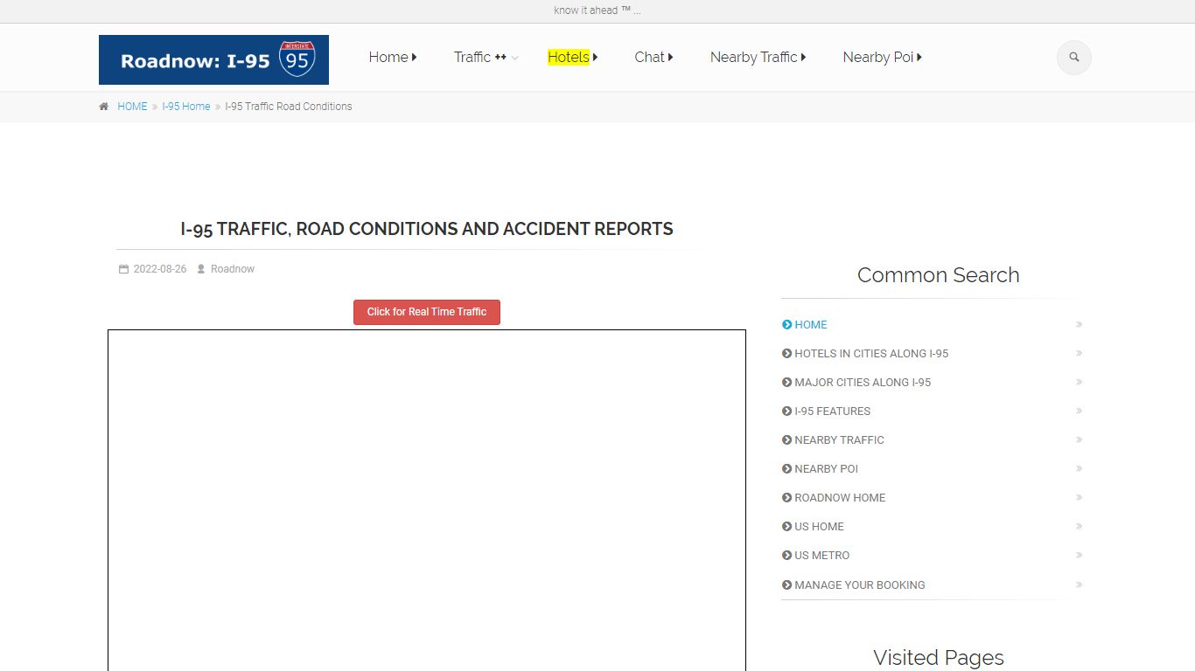Click the breadcrumb home icon
This screenshot has height=671, width=1195.
coord(103,107)
